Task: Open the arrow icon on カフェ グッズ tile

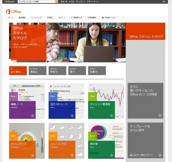Action: coord(33,156)
